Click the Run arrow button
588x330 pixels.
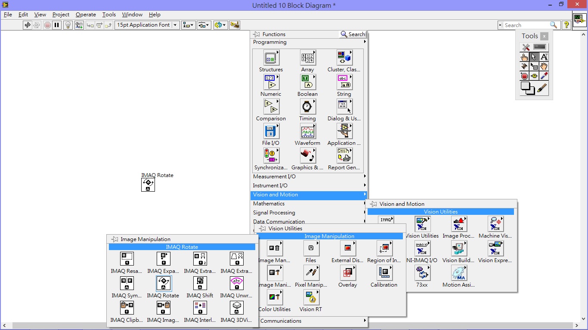tap(28, 25)
